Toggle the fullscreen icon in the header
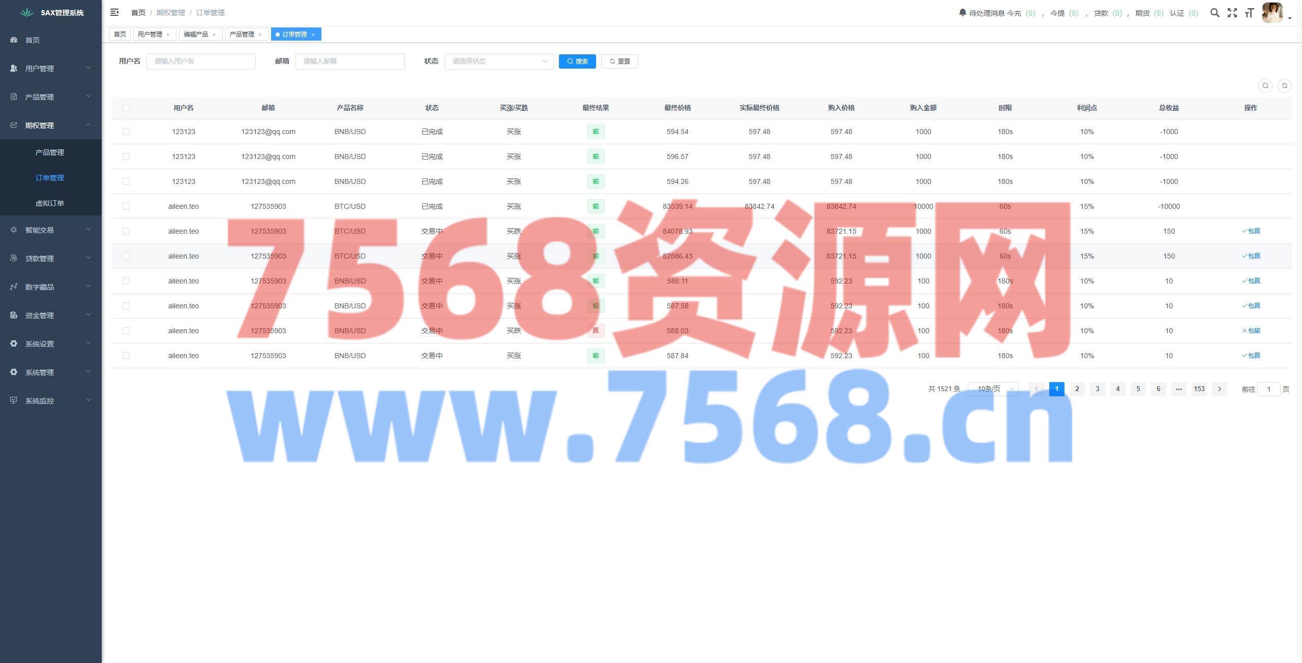This screenshot has height=663, width=1302. [1232, 13]
